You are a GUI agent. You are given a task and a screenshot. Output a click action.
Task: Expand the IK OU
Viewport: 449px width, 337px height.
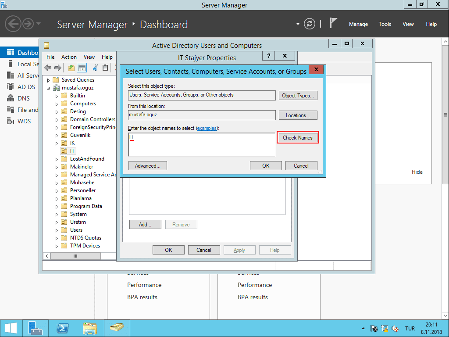pyautogui.click(x=57, y=143)
